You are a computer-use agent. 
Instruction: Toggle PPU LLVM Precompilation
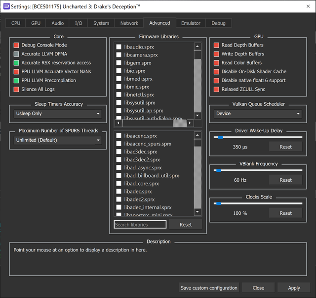coord(16,81)
